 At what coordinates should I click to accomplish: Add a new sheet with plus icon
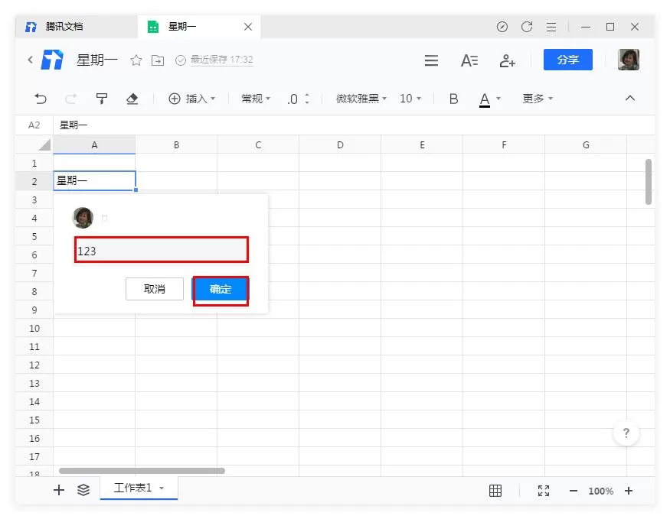pyautogui.click(x=58, y=490)
